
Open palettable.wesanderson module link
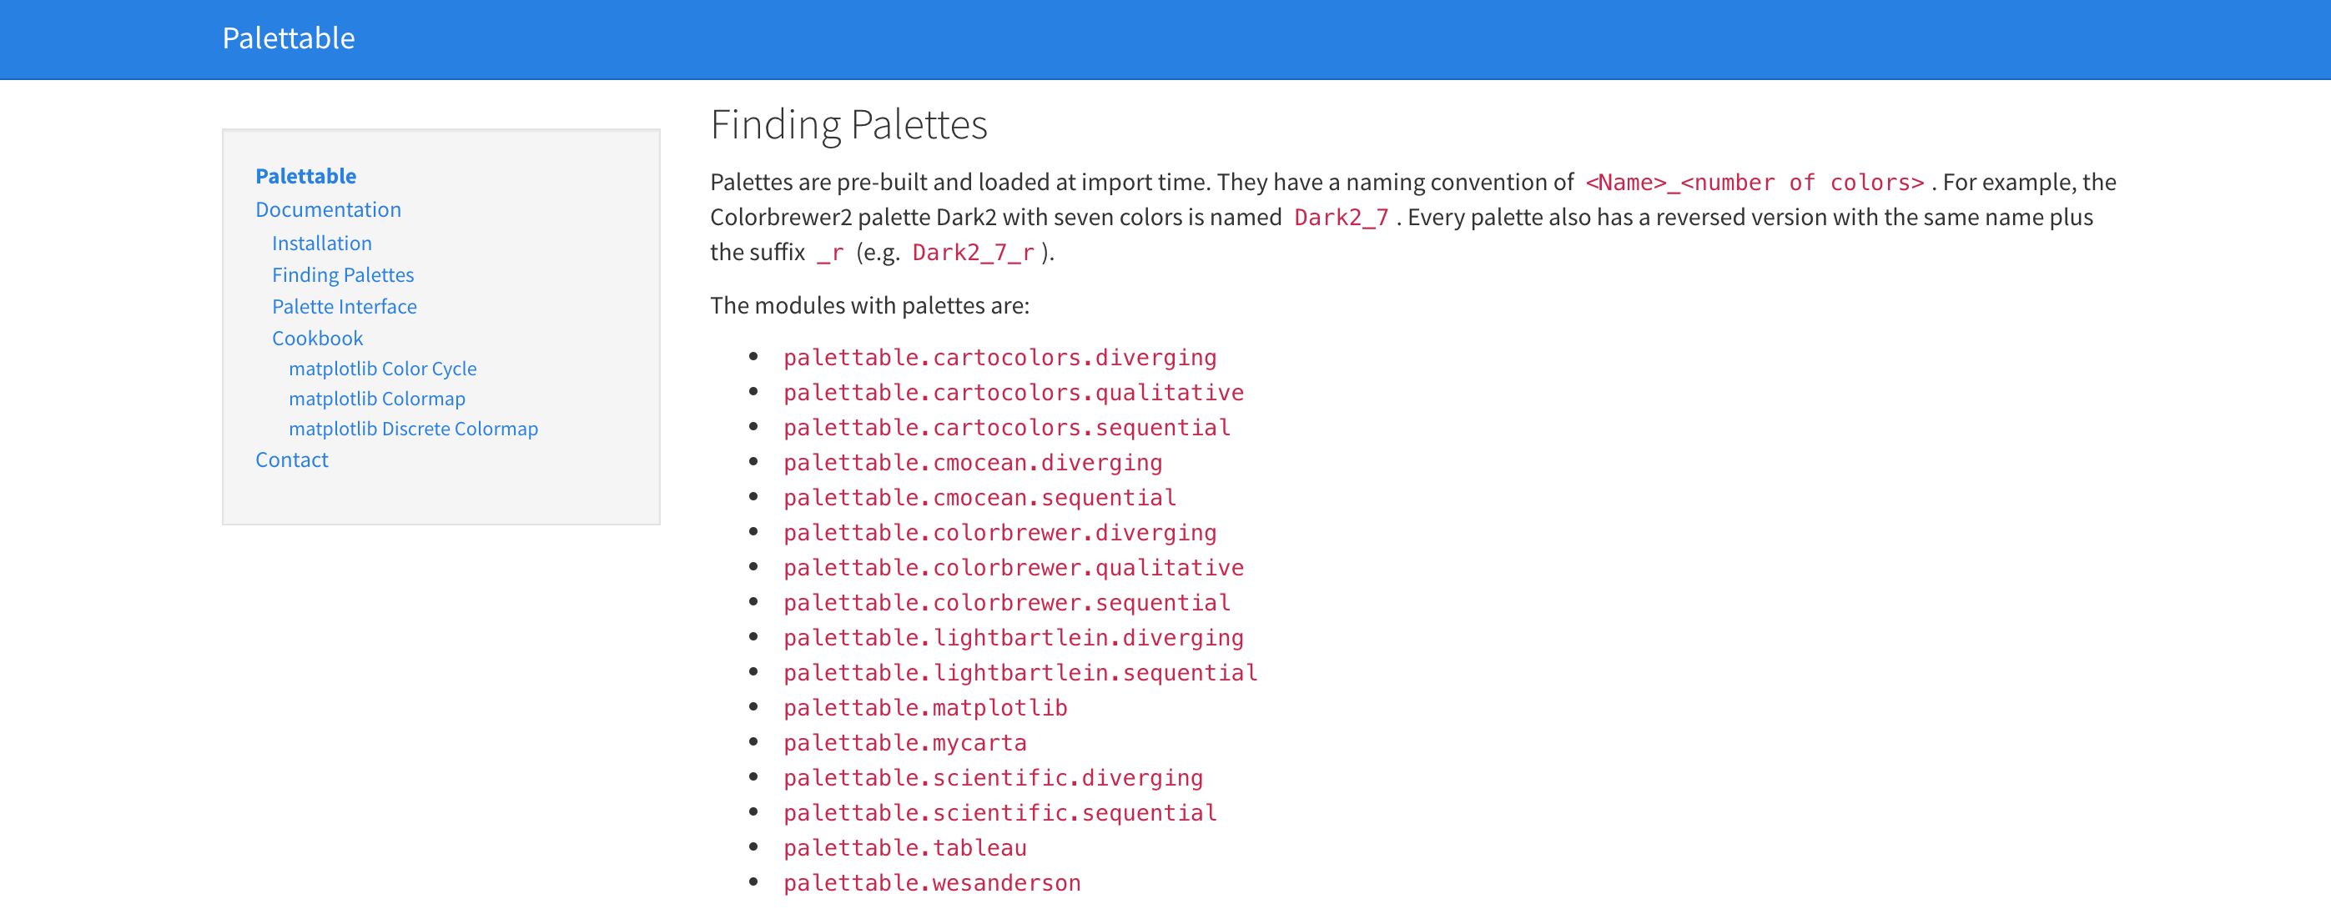tap(932, 882)
